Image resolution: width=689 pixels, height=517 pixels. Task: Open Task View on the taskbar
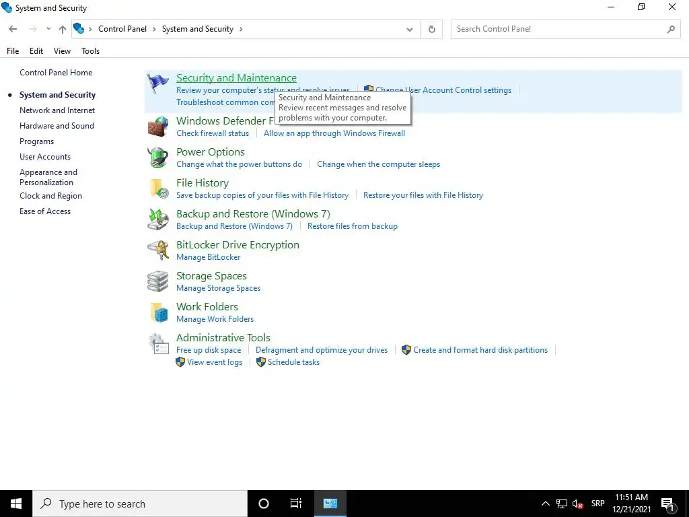pyautogui.click(x=296, y=504)
